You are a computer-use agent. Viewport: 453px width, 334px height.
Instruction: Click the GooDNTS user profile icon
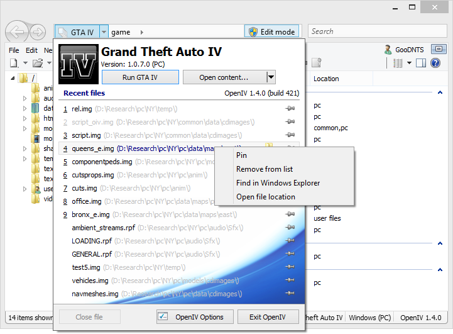388,50
